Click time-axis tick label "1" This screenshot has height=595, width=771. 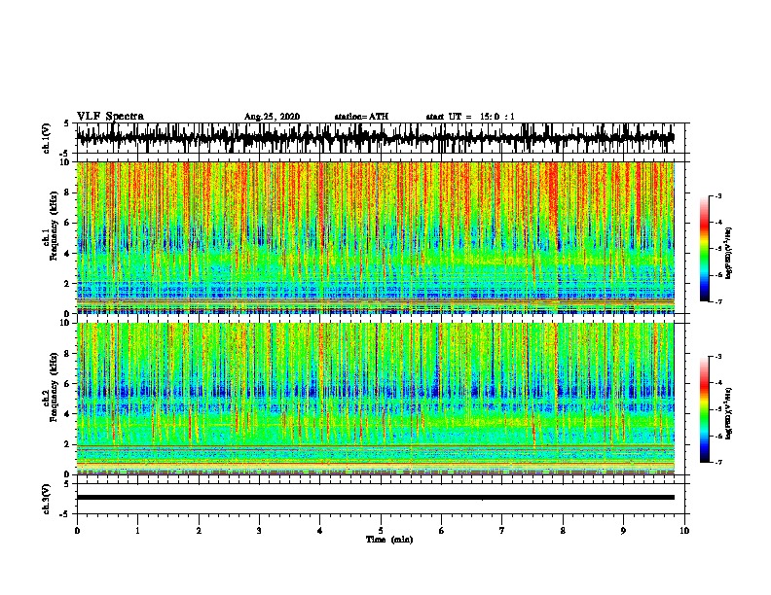(137, 531)
